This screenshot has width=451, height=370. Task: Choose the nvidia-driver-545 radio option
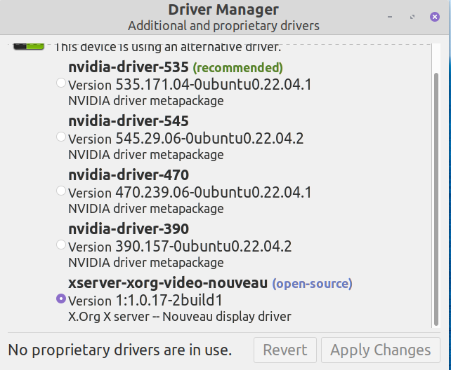coord(61,137)
